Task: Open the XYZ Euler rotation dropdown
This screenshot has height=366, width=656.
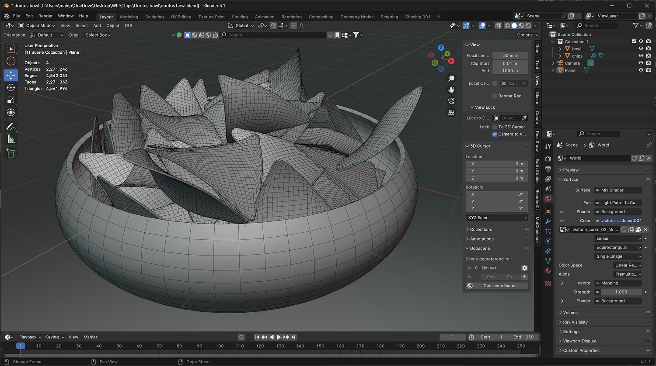Action: [x=497, y=218]
